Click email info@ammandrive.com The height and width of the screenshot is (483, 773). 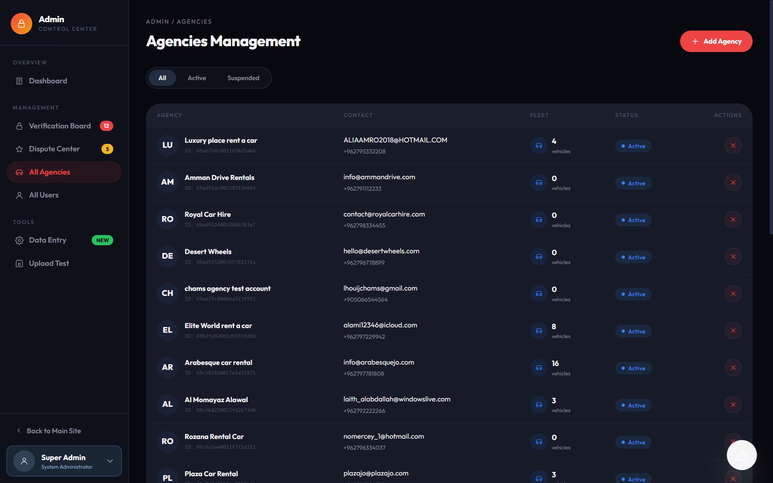[379, 177]
